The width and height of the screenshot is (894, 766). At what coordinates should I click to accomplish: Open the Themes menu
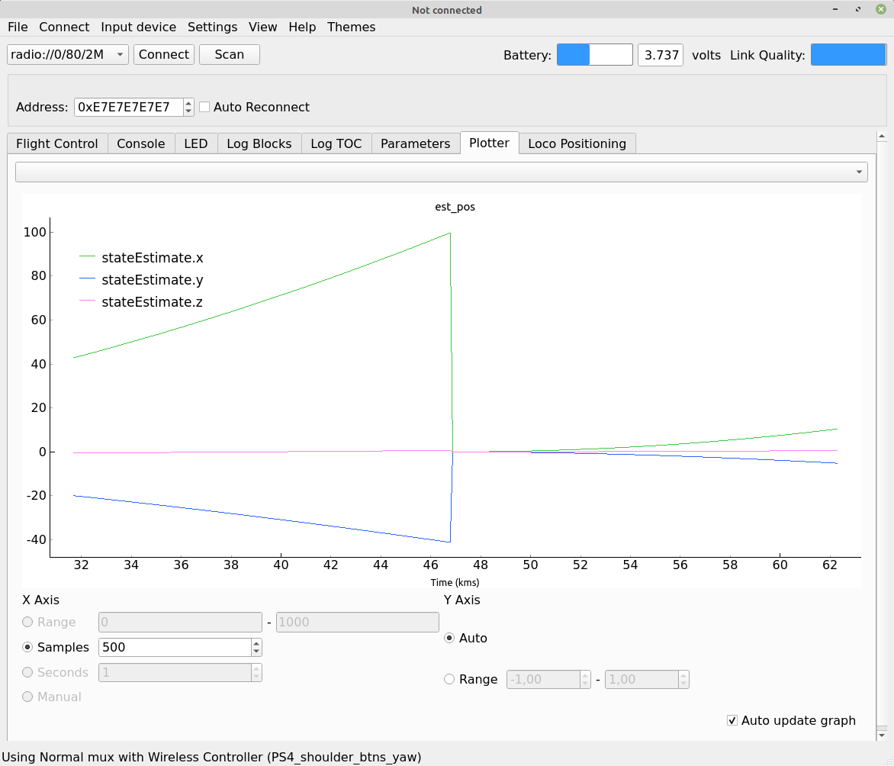coord(351,27)
